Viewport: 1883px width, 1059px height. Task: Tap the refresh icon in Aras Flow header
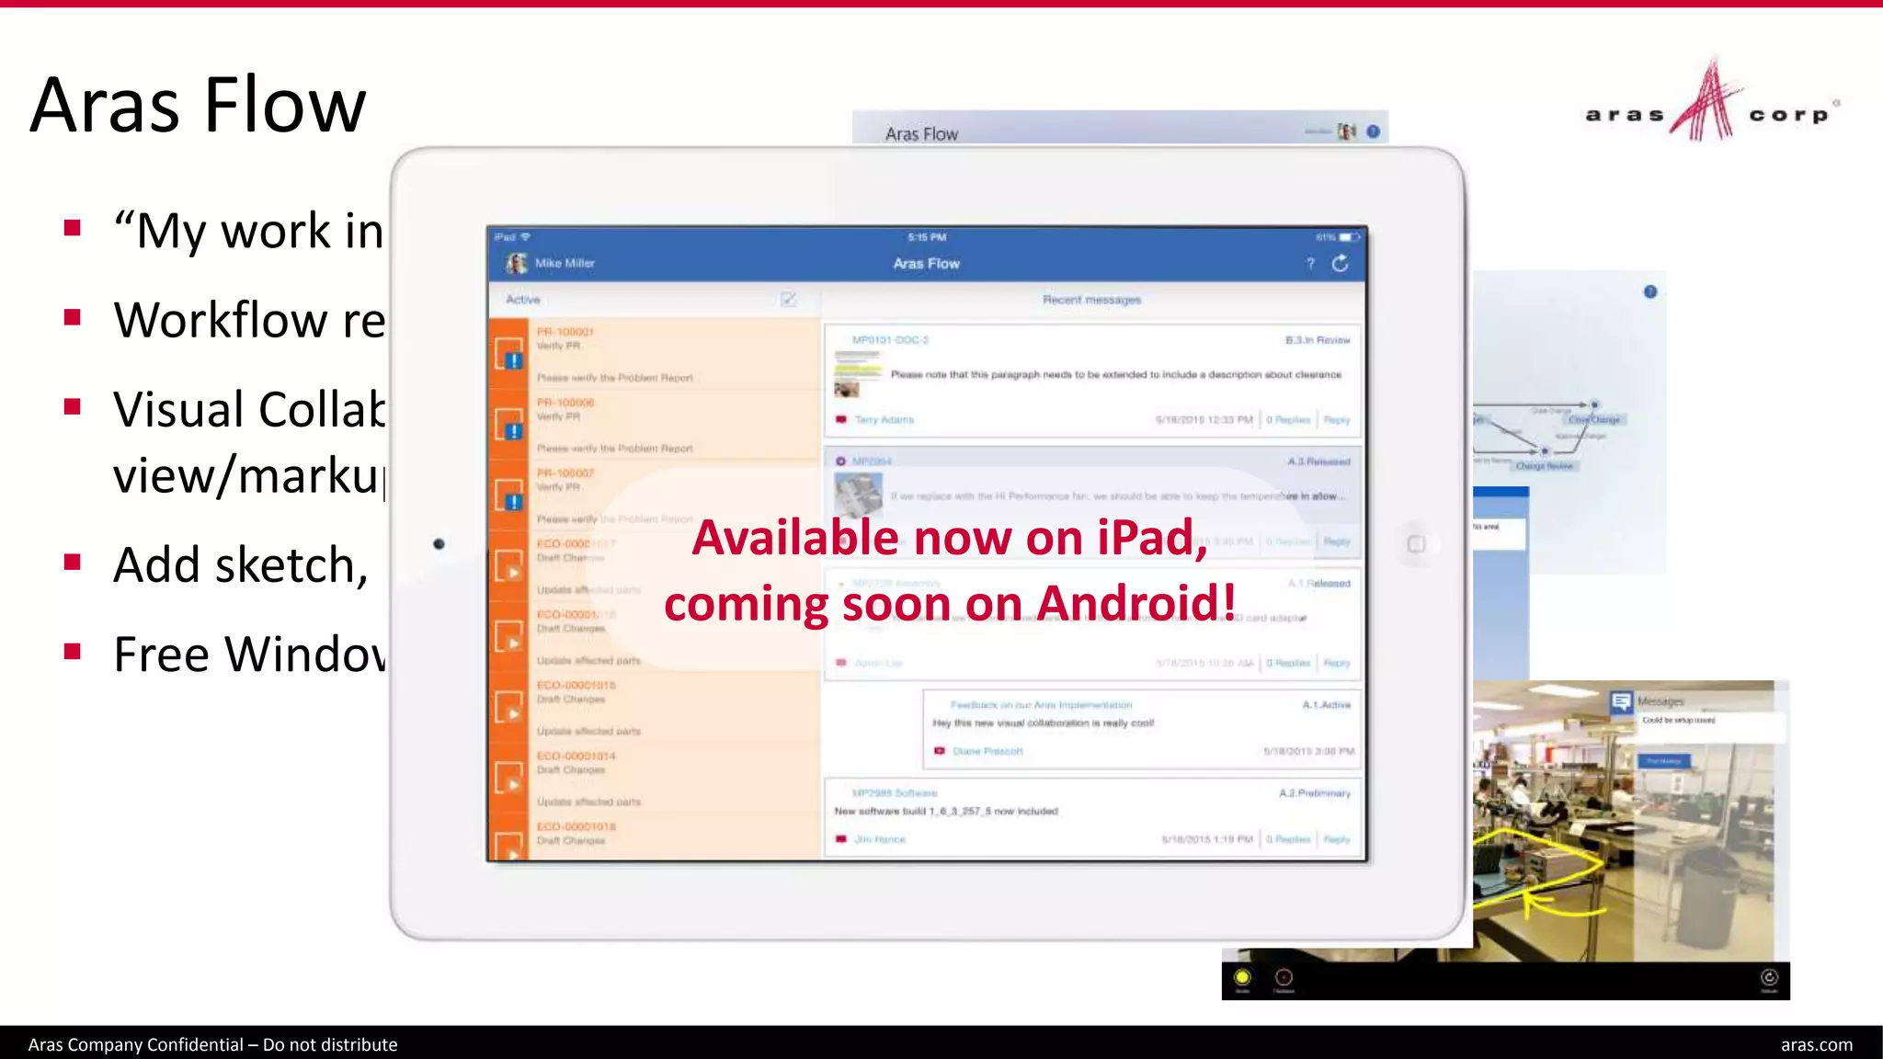[1341, 264]
